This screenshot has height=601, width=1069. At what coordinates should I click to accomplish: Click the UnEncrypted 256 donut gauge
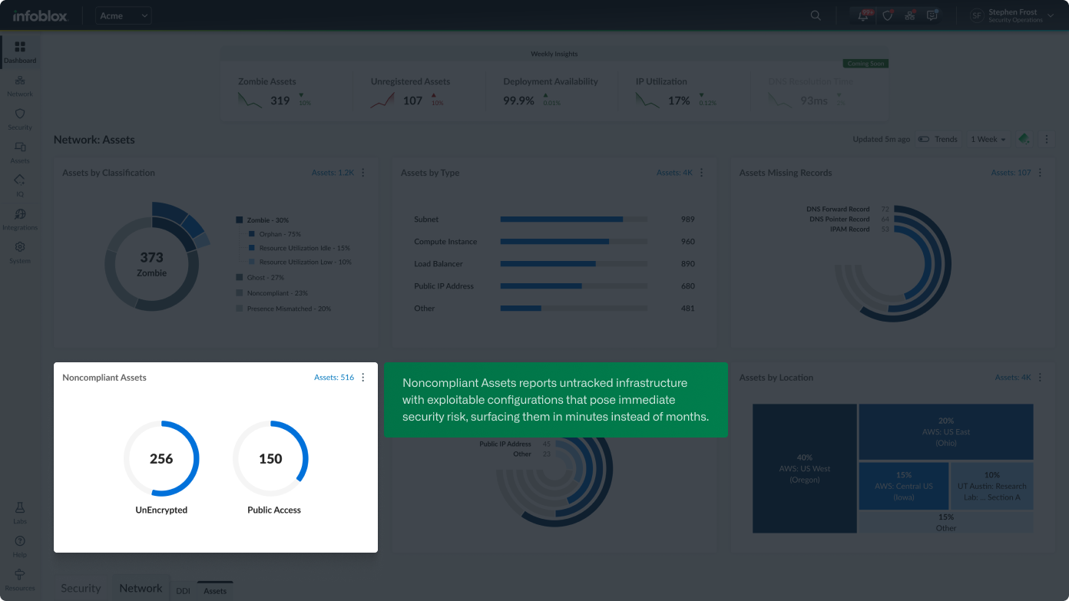[x=161, y=458]
